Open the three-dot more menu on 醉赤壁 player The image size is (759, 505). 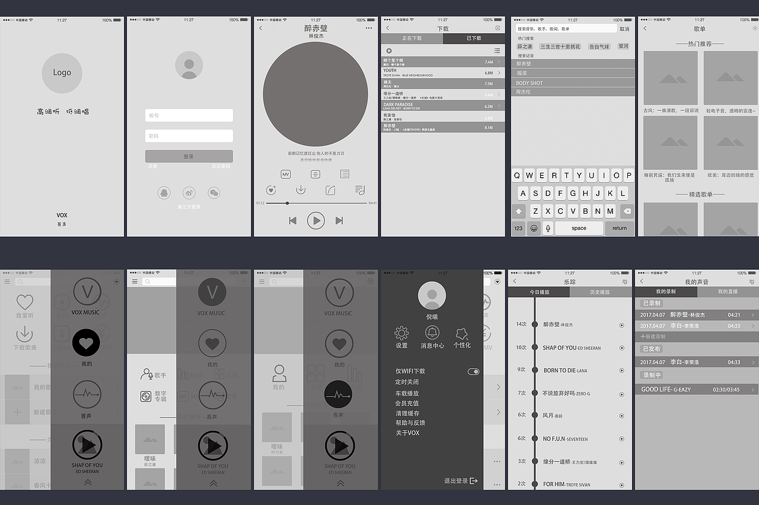(369, 28)
